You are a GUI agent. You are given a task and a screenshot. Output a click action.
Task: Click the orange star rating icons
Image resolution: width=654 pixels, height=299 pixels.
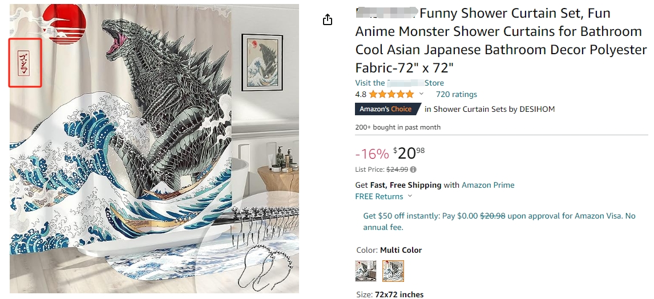pos(391,94)
